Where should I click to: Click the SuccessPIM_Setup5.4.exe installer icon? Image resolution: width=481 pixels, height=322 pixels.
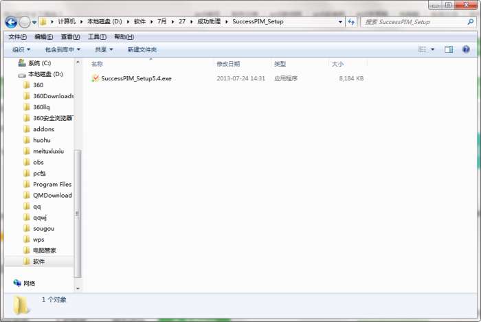[x=96, y=78]
